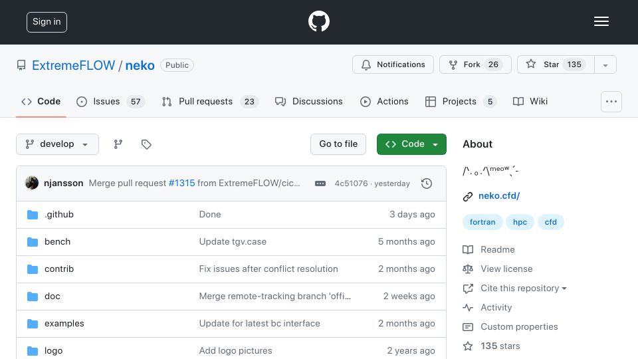Open the Discussions tab
This screenshot has height=359, width=638.
309,101
